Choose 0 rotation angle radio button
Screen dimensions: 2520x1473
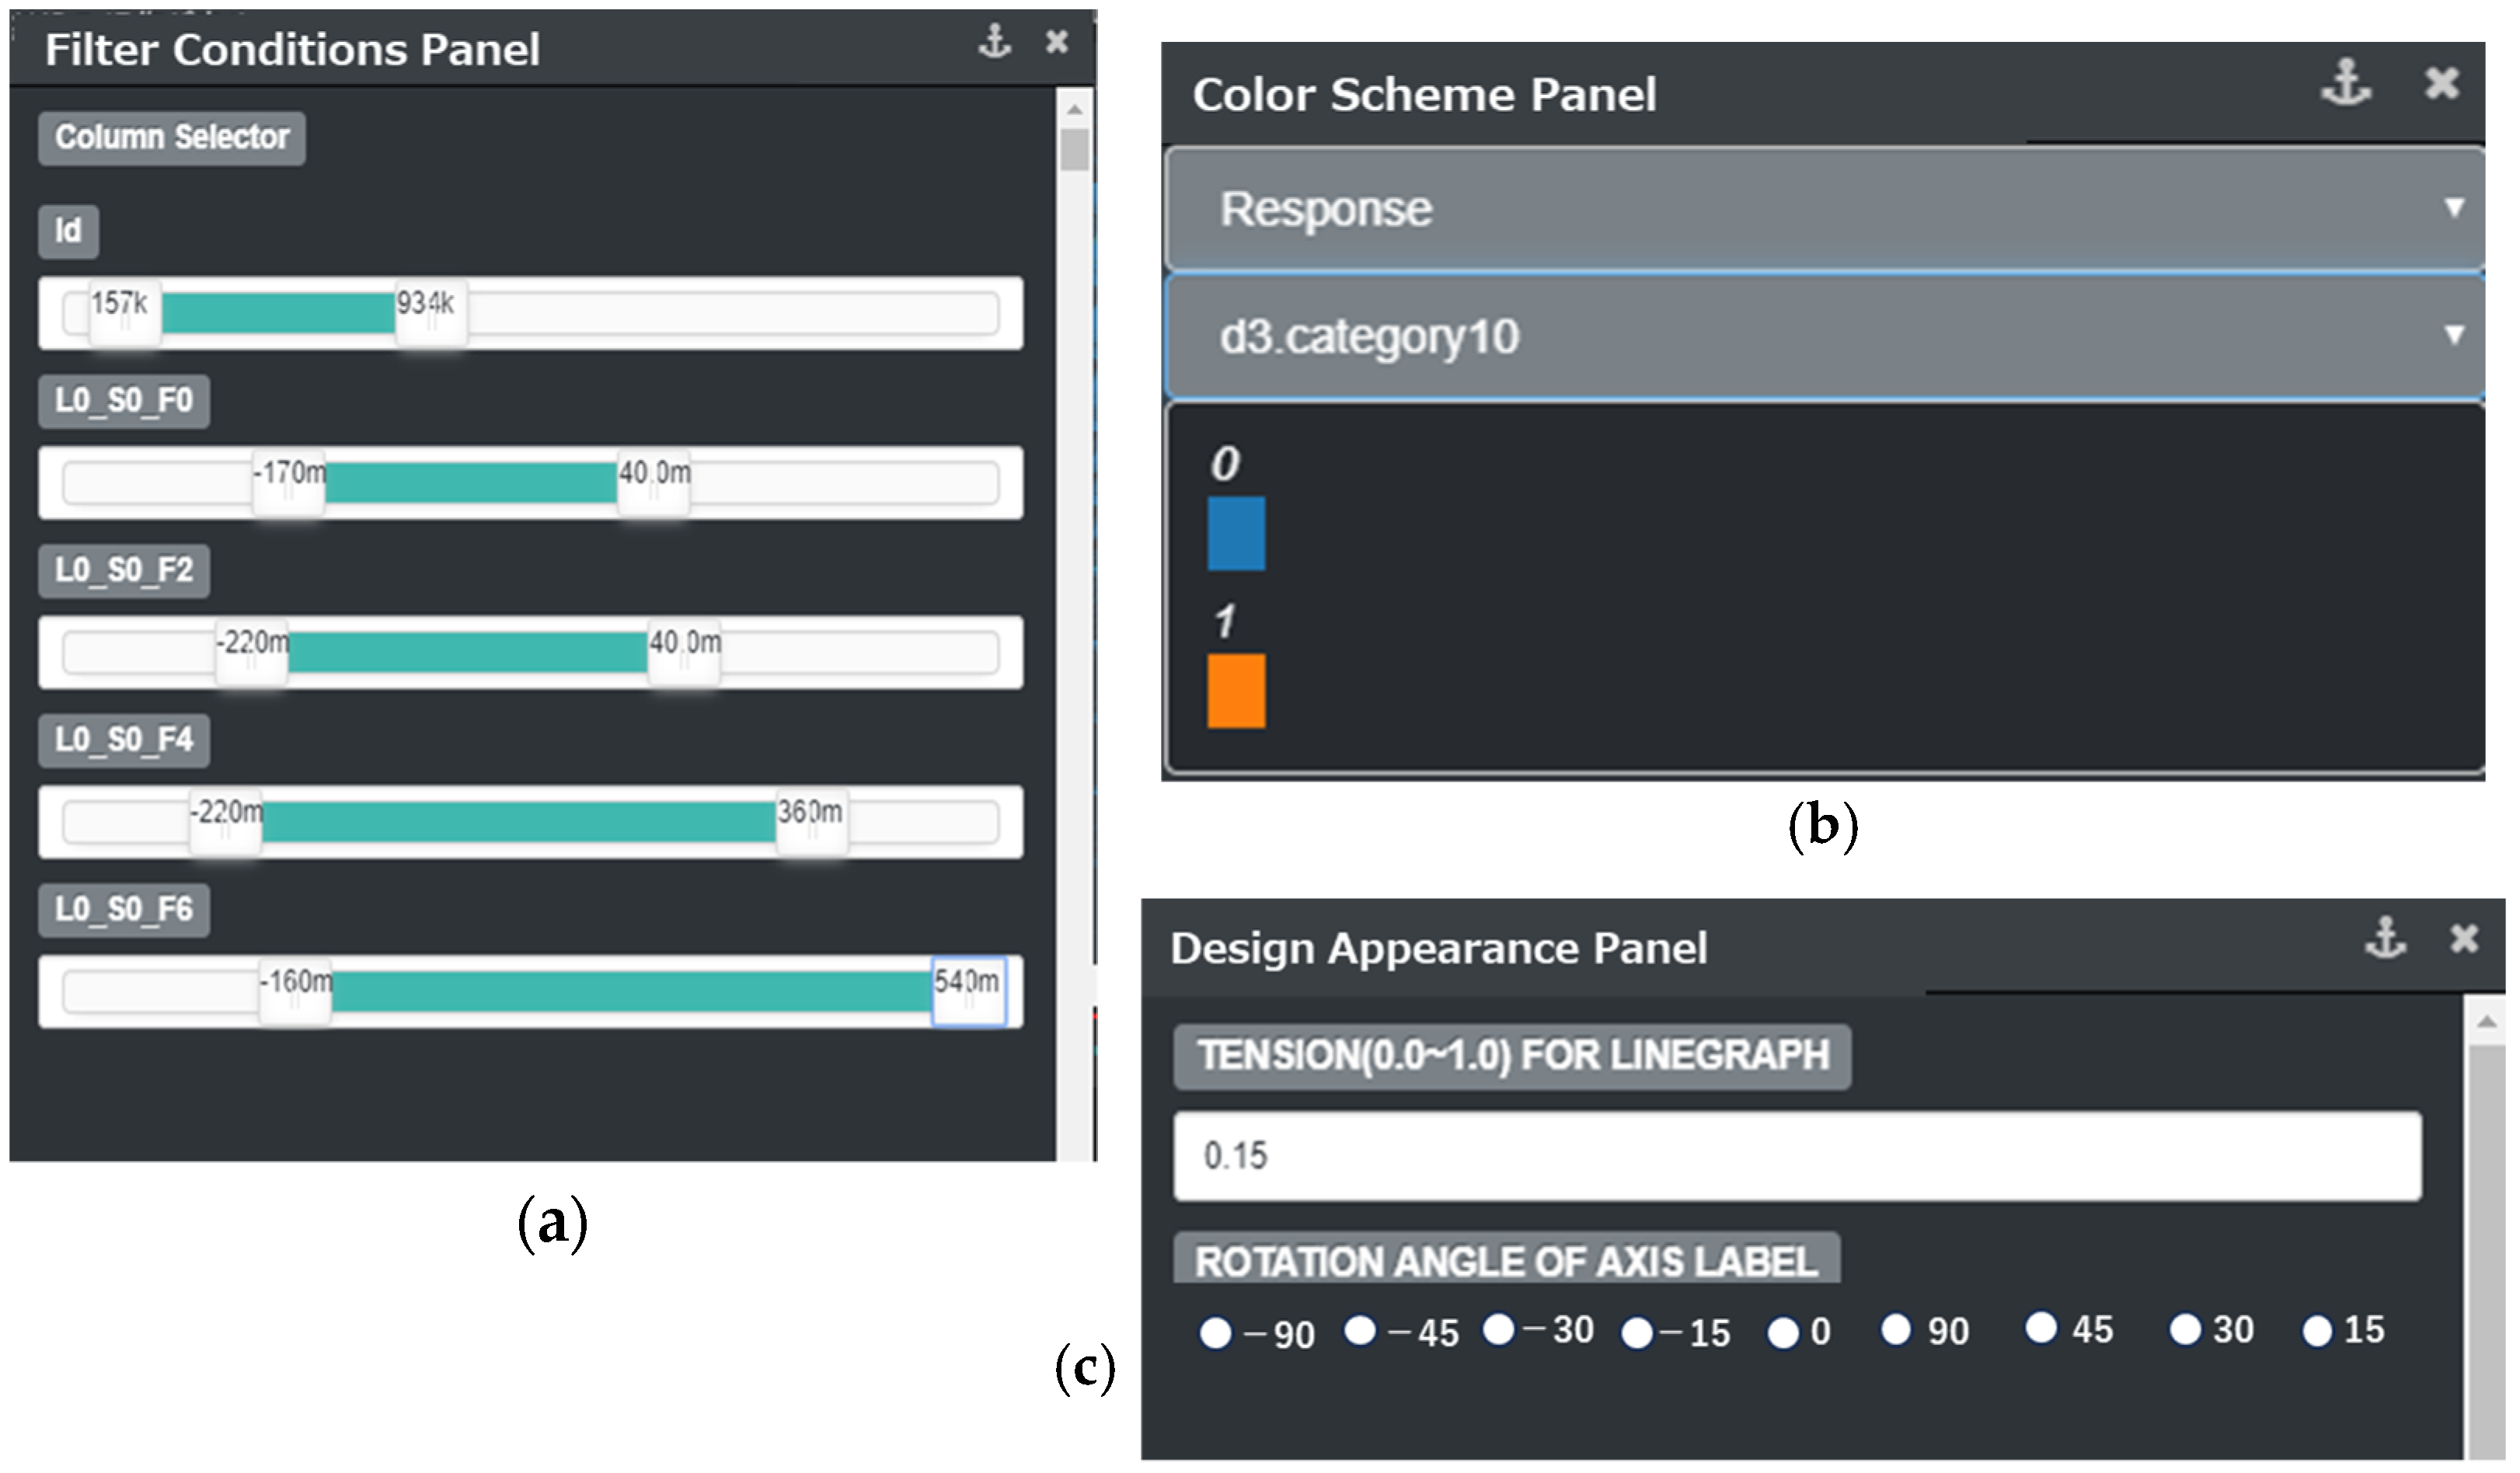click(1783, 1332)
